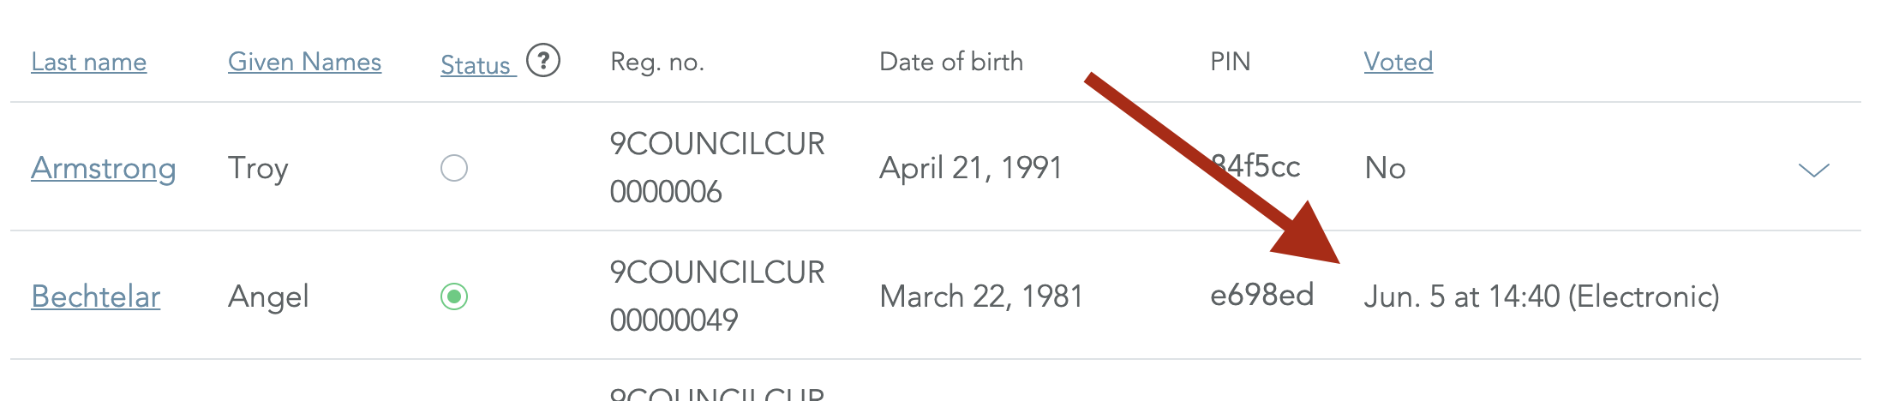Click the PIN value e698ed
The image size is (1887, 401).
[1261, 295]
